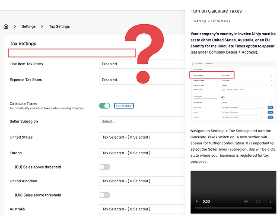Image resolution: width=280 pixels, height=216 pixels.
Task: Open Expense Tax Rates dropdown
Action: (x=142, y=80)
